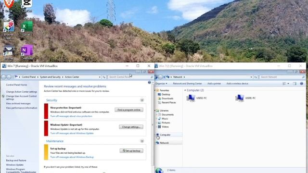Click System and Security breadcrumb
Viewport: 308px width, 173px height.
coord(50,77)
